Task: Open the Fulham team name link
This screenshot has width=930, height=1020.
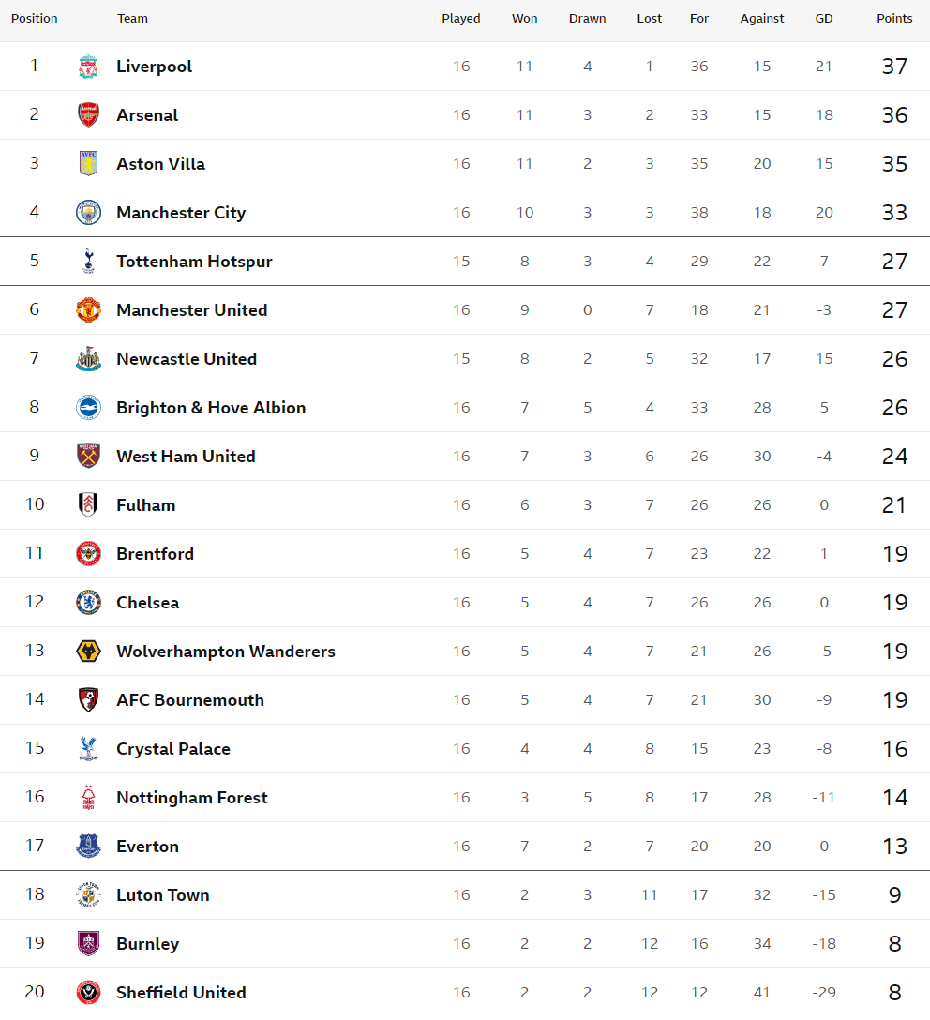Action: click(x=145, y=505)
